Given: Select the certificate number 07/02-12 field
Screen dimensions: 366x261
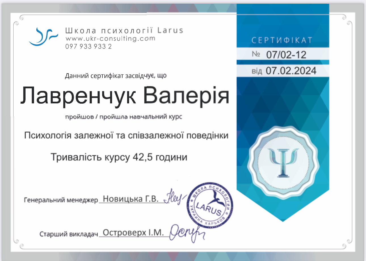Looking at the screenshot, I should point(286,55).
